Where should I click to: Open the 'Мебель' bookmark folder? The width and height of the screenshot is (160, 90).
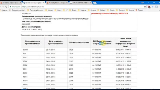coord(101,10)
